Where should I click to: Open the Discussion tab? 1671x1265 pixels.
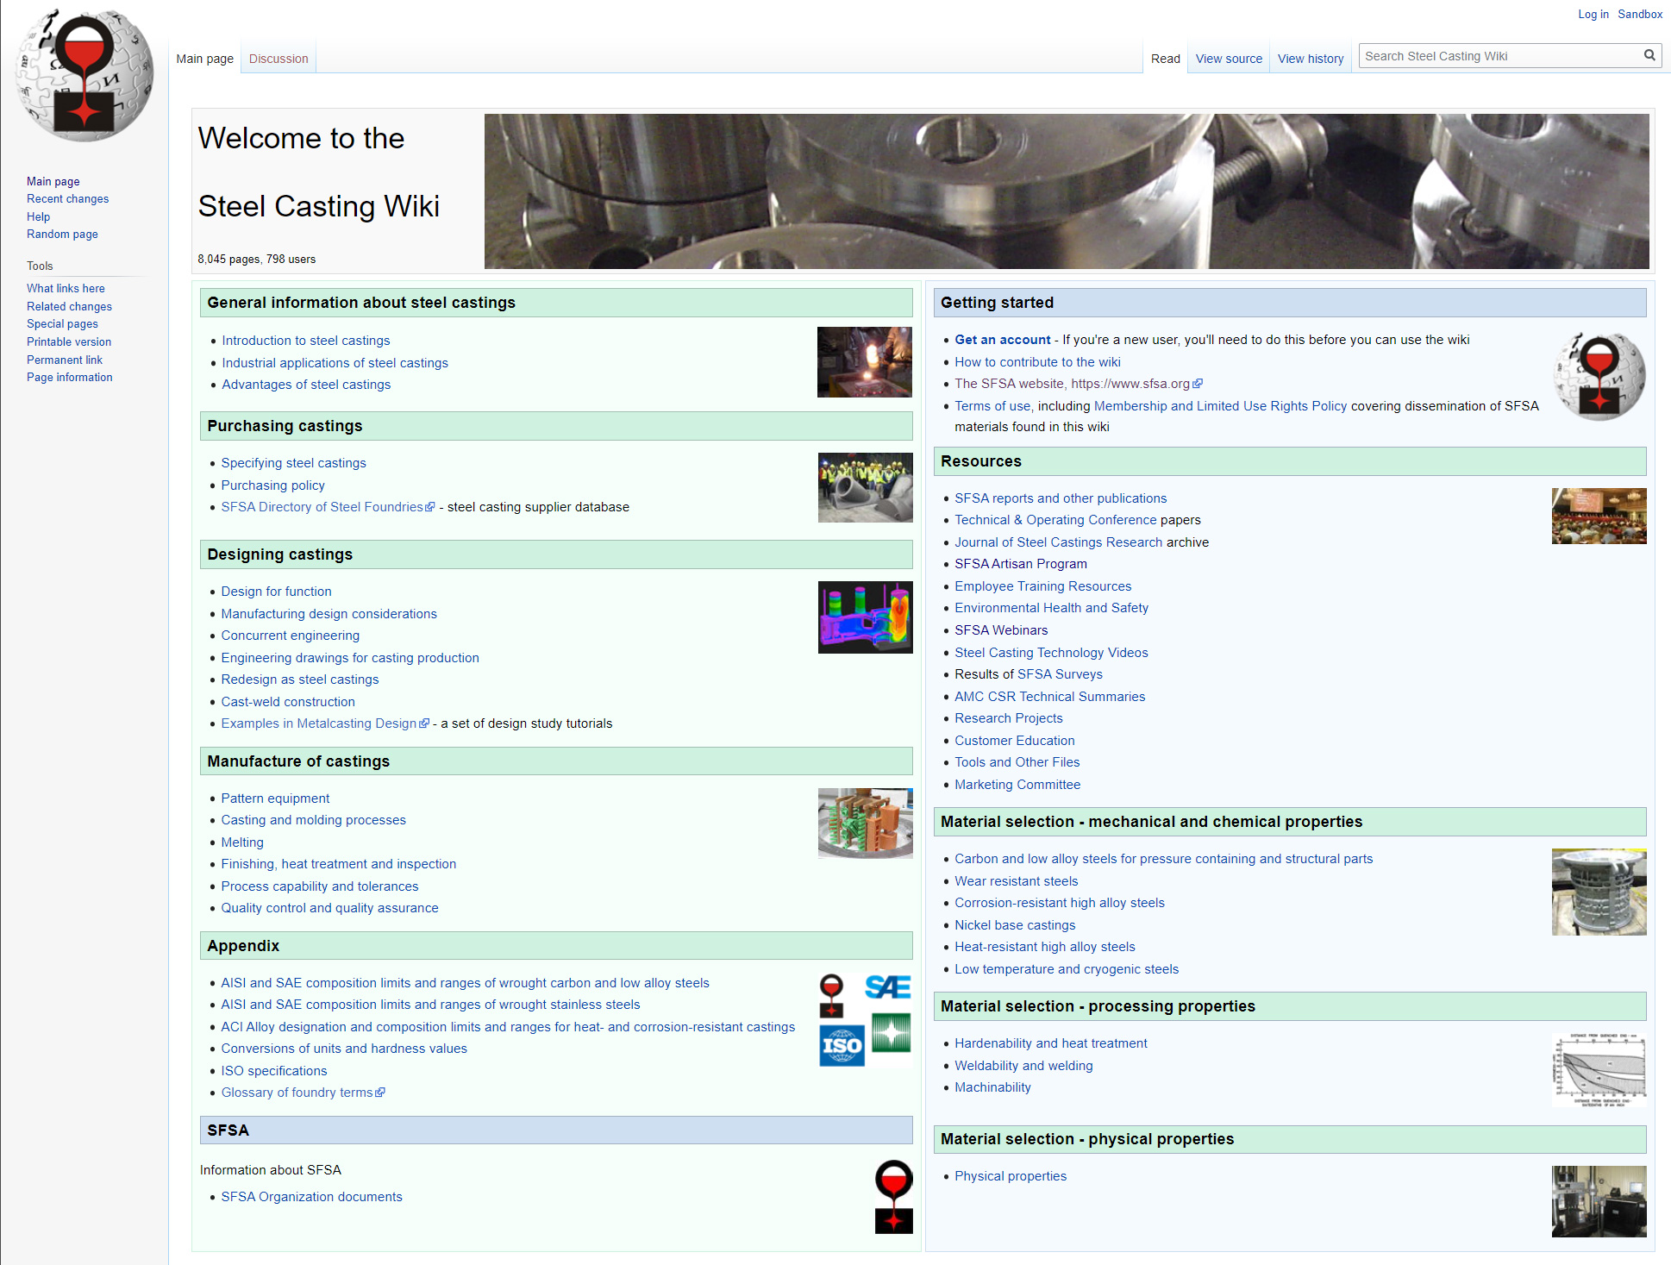[x=278, y=59]
